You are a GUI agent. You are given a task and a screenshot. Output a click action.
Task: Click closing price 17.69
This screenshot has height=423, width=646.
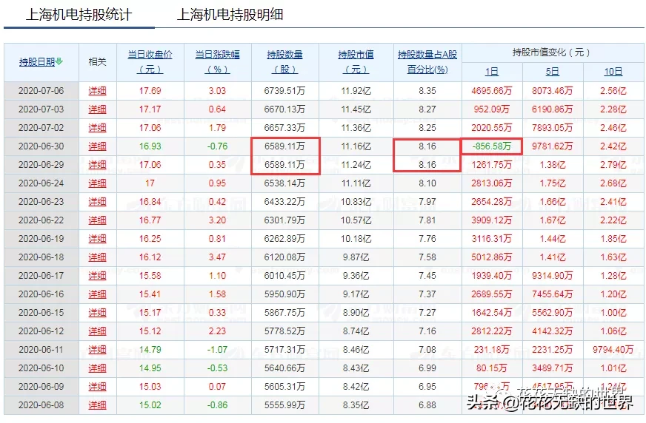coord(150,91)
